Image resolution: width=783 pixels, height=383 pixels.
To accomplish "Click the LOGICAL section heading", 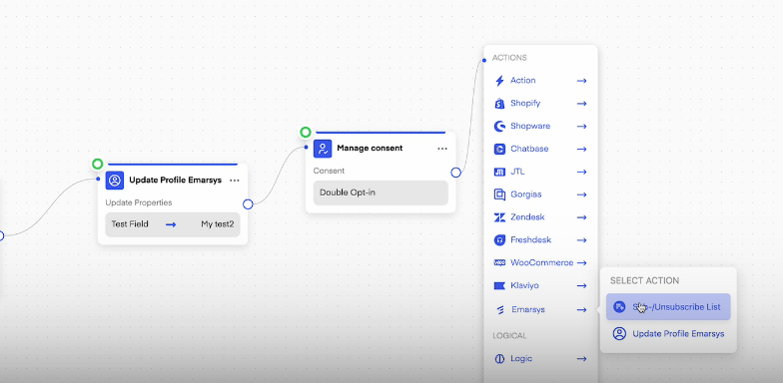I will [509, 335].
